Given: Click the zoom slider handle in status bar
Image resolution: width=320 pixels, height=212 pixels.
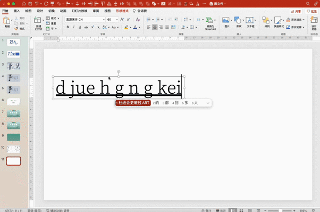Looking at the screenshot, I should 280,210.
